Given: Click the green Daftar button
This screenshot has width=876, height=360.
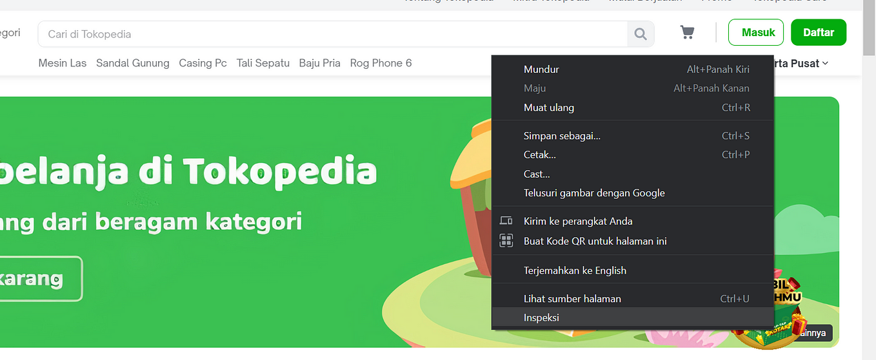Looking at the screenshot, I should 819,32.
